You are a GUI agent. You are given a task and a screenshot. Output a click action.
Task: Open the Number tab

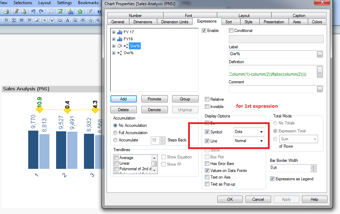(x=135, y=16)
